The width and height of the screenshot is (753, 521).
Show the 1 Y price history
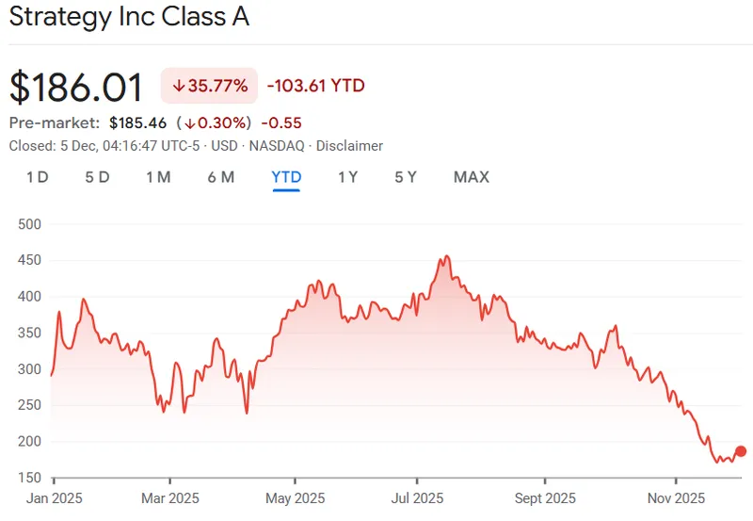(348, 177)
